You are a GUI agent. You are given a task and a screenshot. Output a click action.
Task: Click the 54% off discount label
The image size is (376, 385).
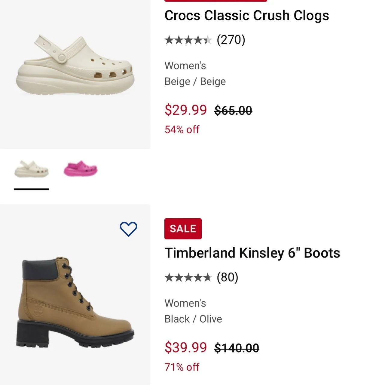pyautogui.click(x=182, y=129)
